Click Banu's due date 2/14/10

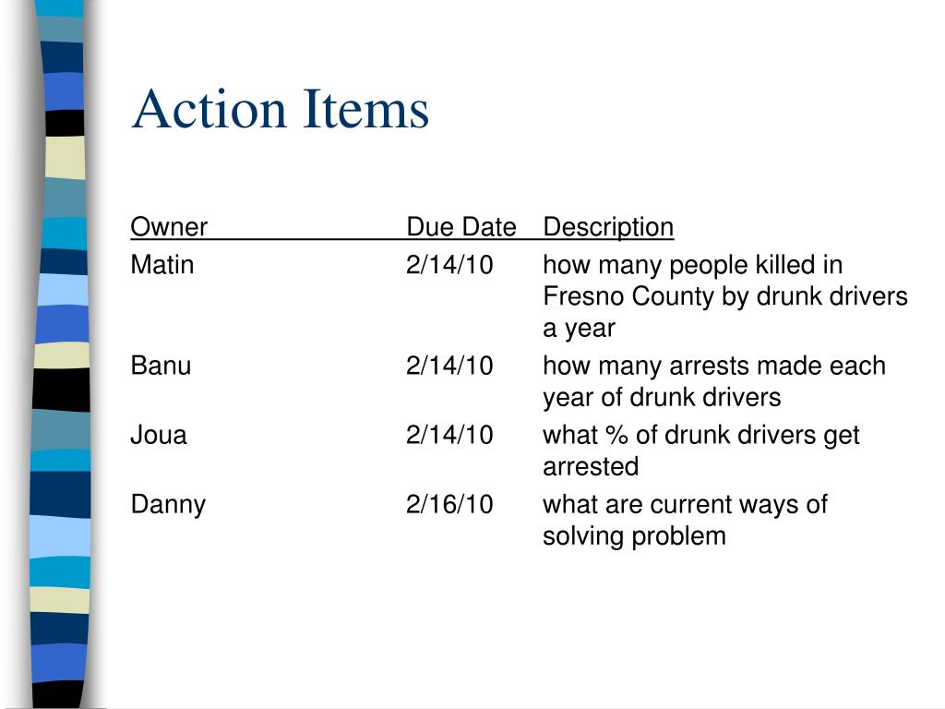tap(449, 366)
